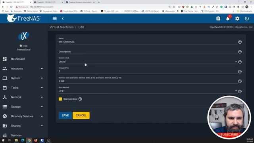Open Tasks in the sidebar
The width and height of the screenshot is (254, 143).
tap(15, 88)
